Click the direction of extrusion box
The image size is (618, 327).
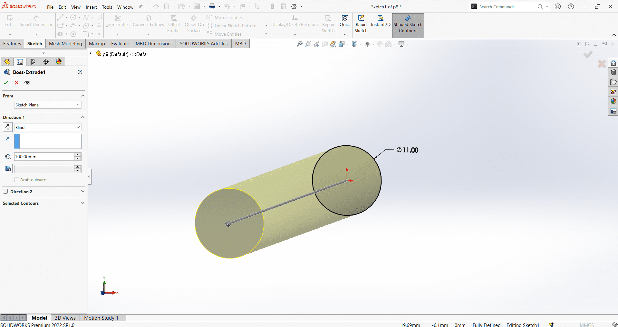pos(48,141)
